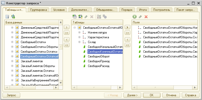Open the Условия tab
This screenshot has width=202, height=100.
click(59, 10)
